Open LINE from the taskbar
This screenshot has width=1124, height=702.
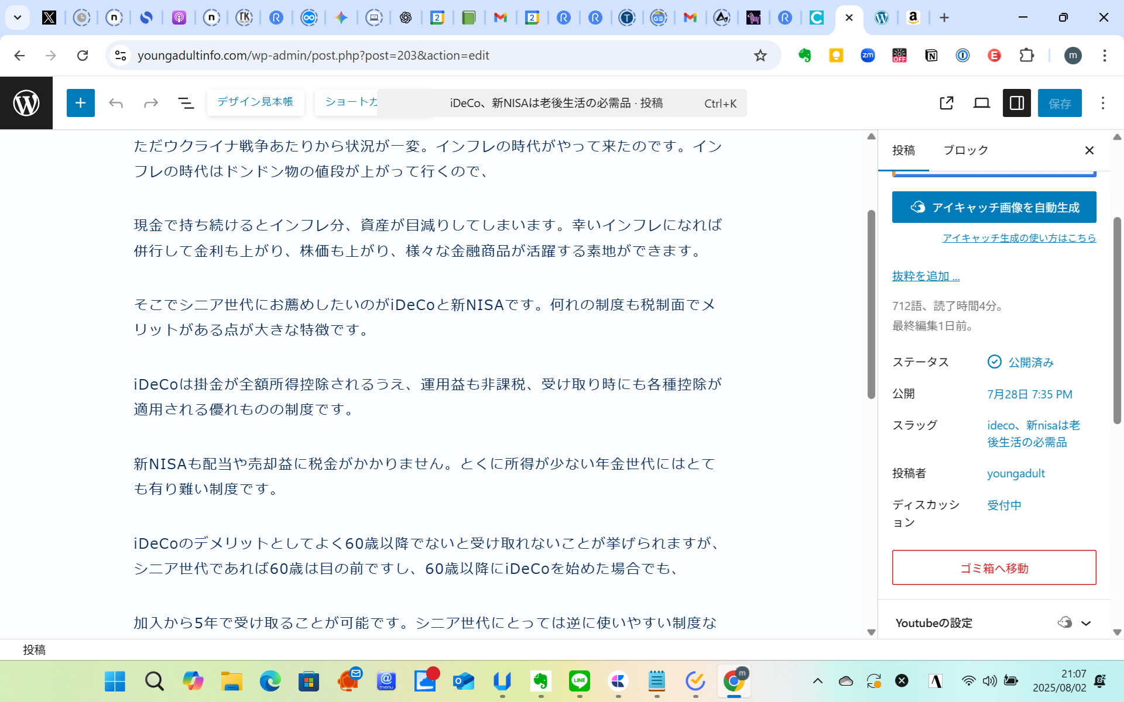point(580,681)
